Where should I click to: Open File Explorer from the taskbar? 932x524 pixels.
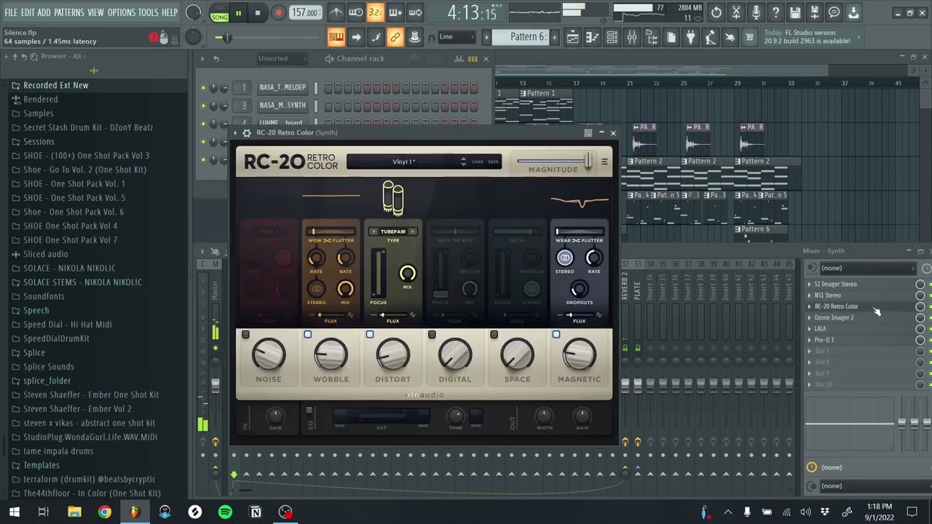[74, 512]
